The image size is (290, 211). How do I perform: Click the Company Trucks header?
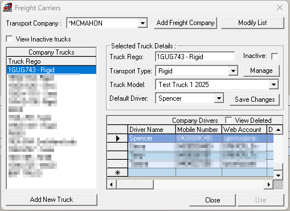coord(51,52)
